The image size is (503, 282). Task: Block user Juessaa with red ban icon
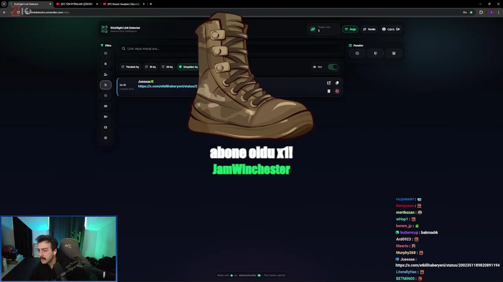[337, 91]
